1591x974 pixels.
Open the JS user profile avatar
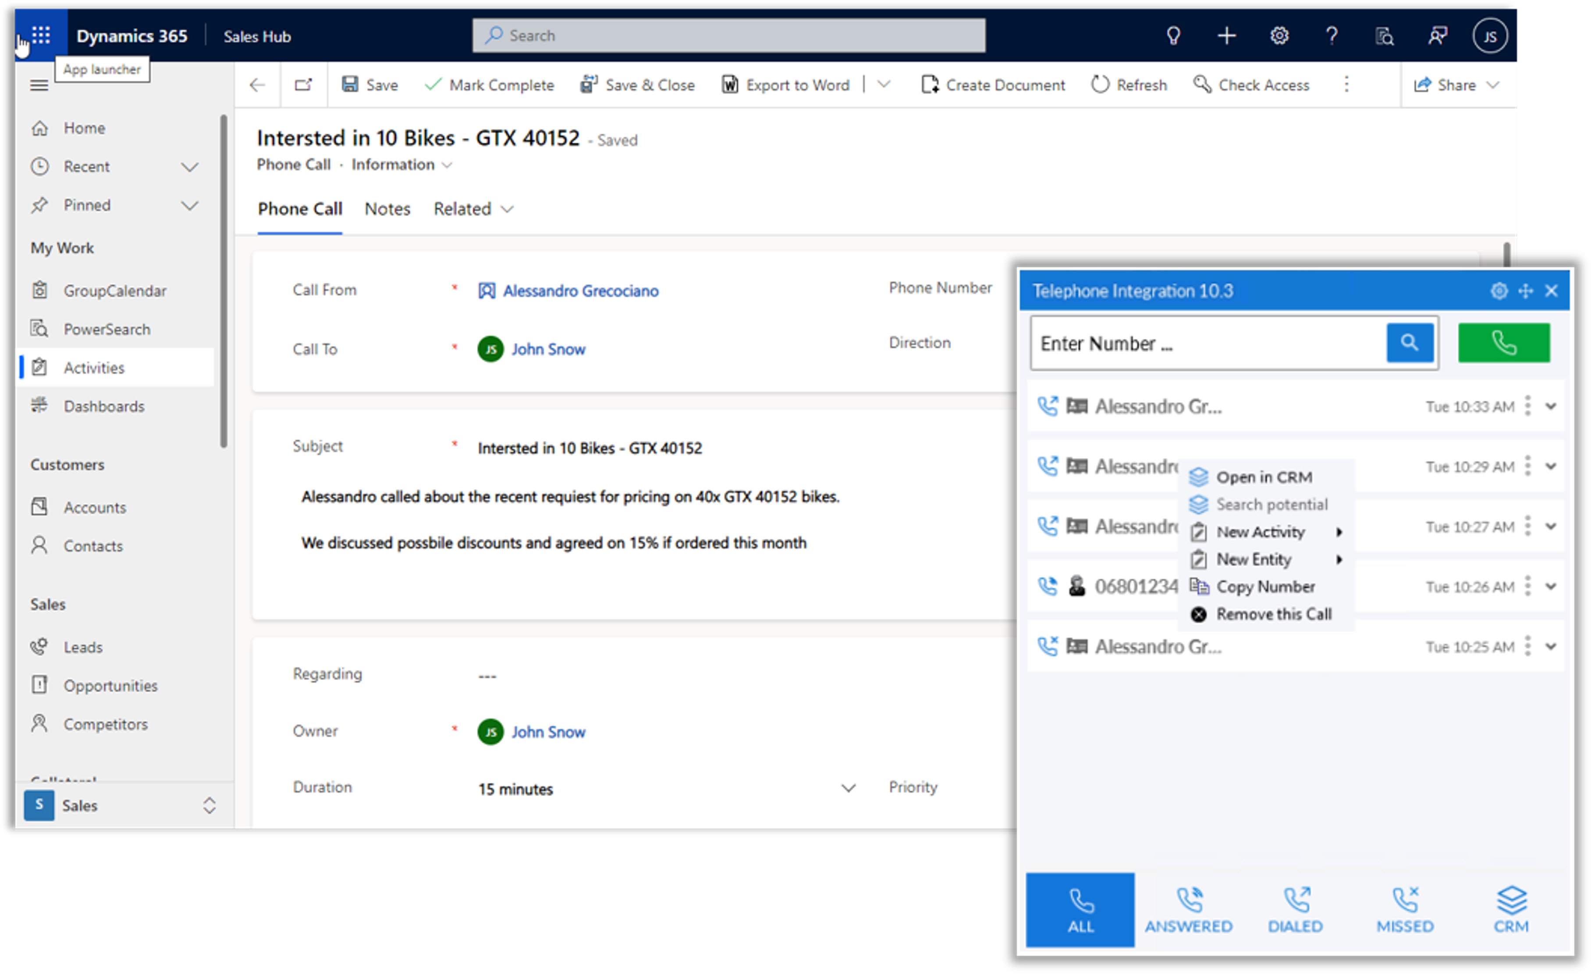[x=1490, y=36]
